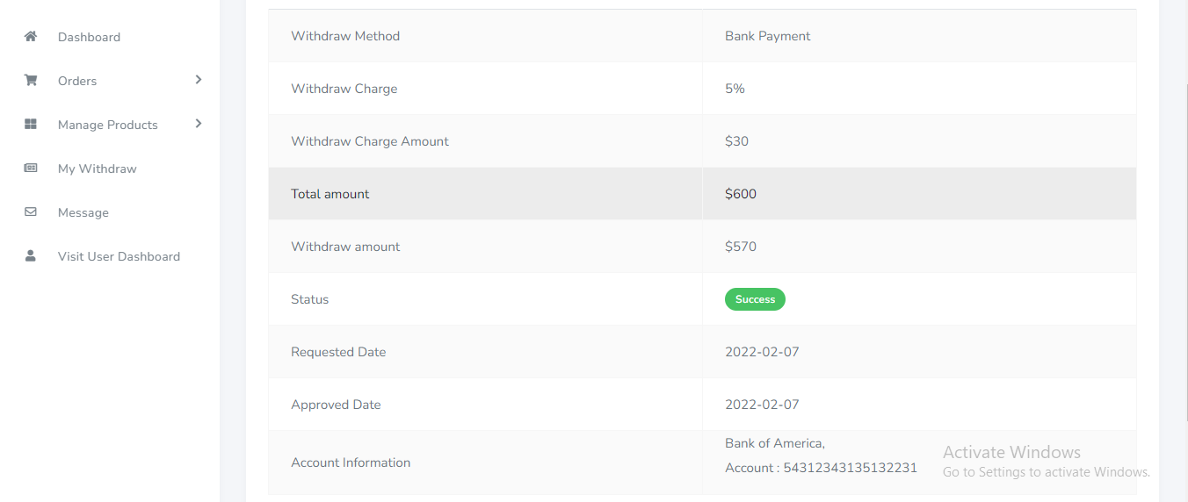Go to My Withdraw page
This screenshot has width=1188, height=502.
tap(97, 169)
